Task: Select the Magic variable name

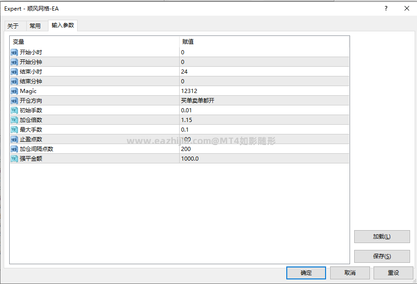Action: pyautogui.click(x=28, y=91)
